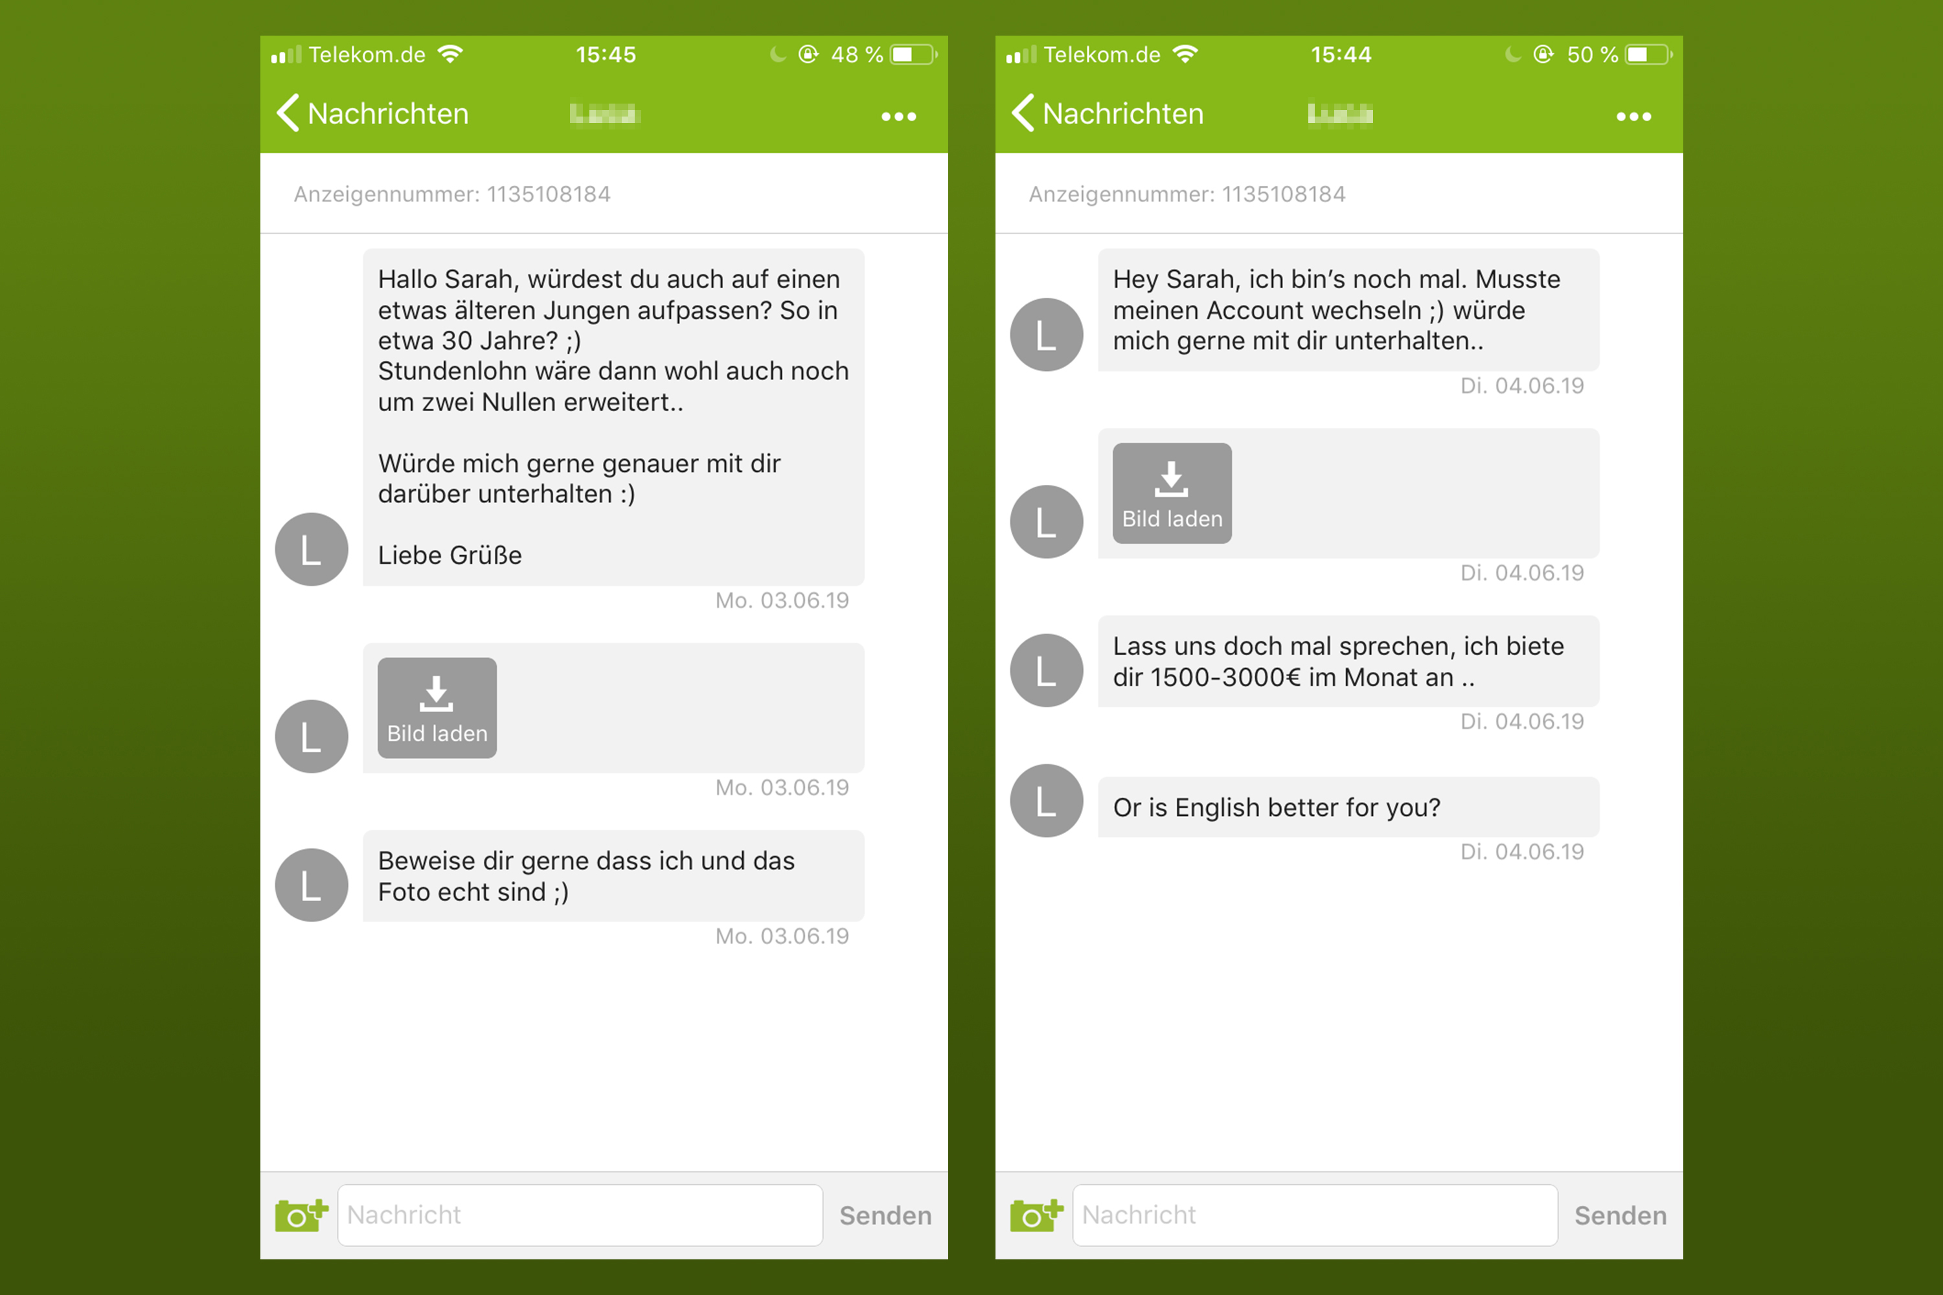Open the three-dots menu in right chat
Screen dimensions: 1943x1295
[x=1633, y=117]
